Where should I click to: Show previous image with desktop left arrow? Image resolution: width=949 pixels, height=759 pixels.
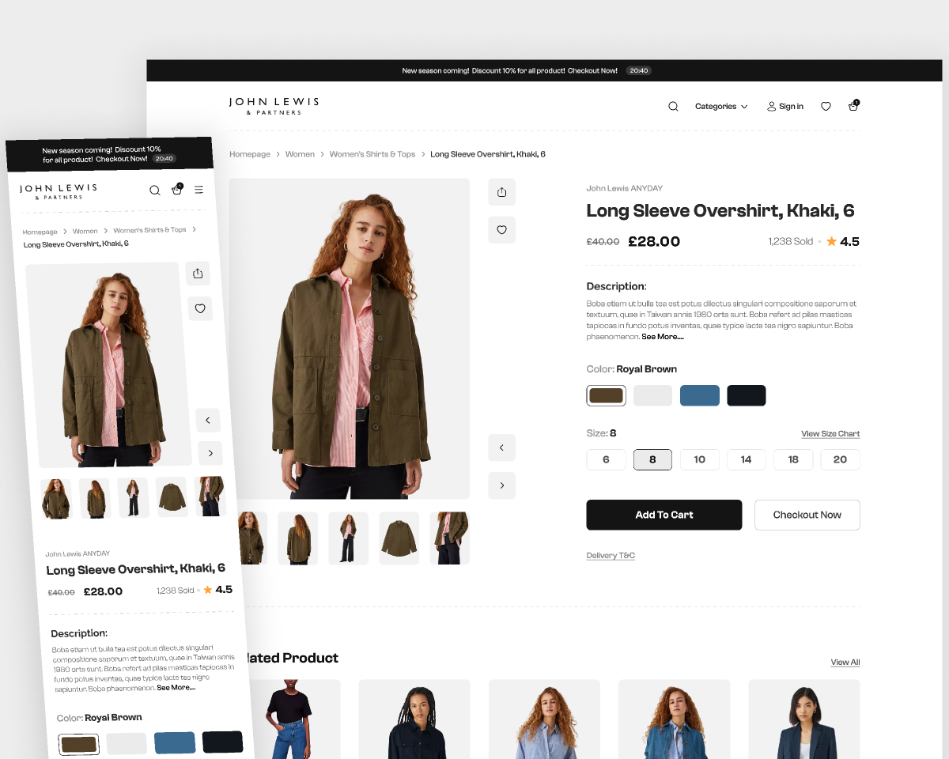point(501,447)
